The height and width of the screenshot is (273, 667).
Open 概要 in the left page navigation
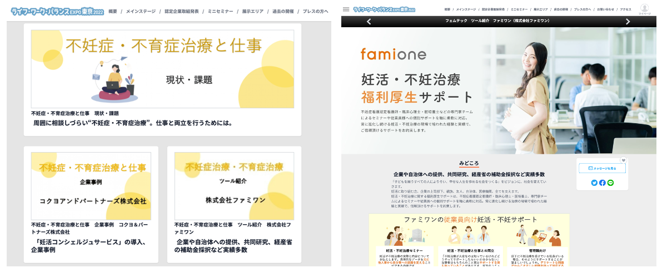(x=113, y=11)
